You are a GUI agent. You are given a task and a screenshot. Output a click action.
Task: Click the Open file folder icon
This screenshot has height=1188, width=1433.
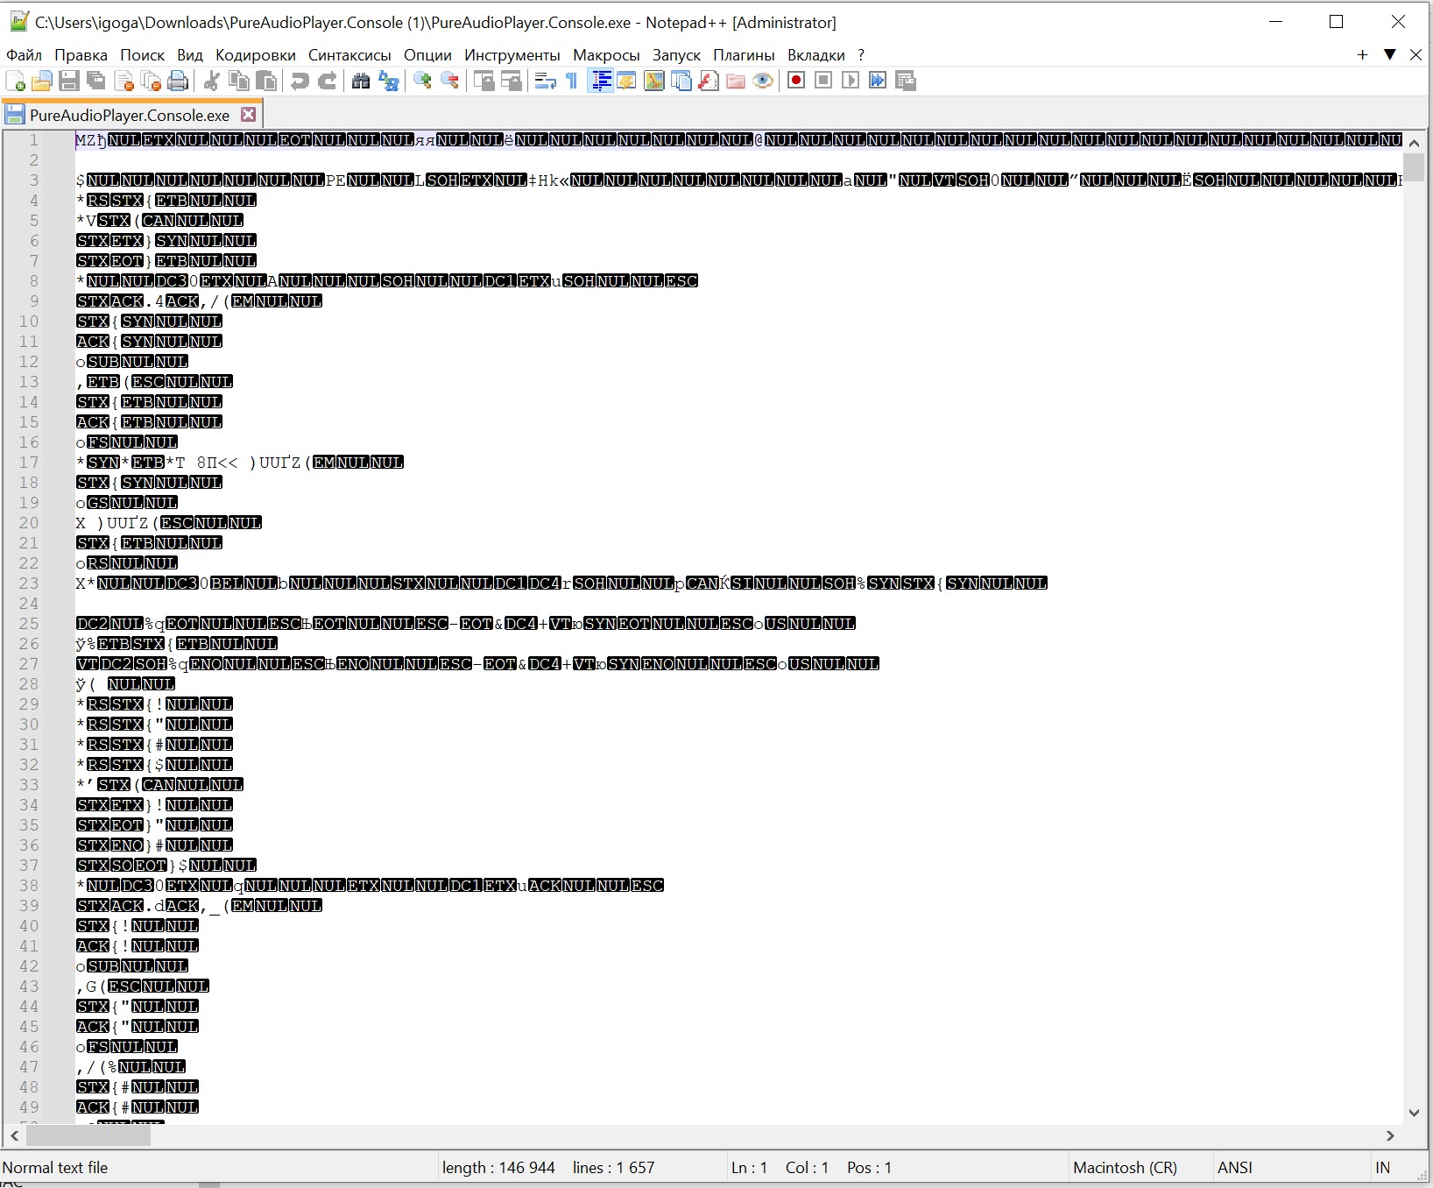(x=42, y=81)
